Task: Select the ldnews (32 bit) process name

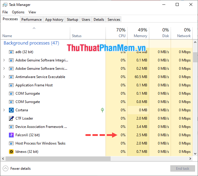Action: (27, 152)
